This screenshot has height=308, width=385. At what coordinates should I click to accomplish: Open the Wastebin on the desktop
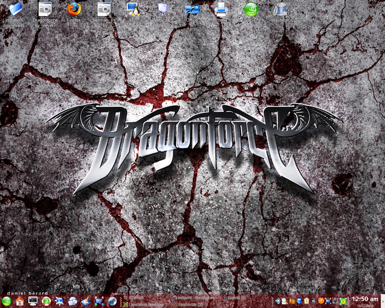[280, 13]
